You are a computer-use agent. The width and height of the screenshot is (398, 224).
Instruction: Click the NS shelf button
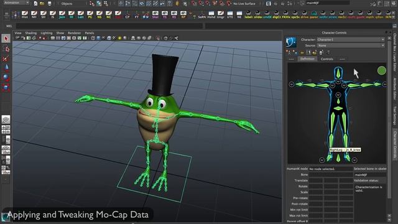pos(99,15)
